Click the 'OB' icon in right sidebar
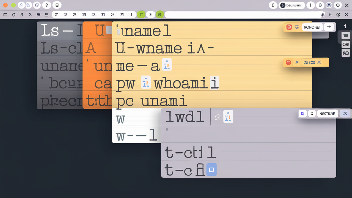 345,44
